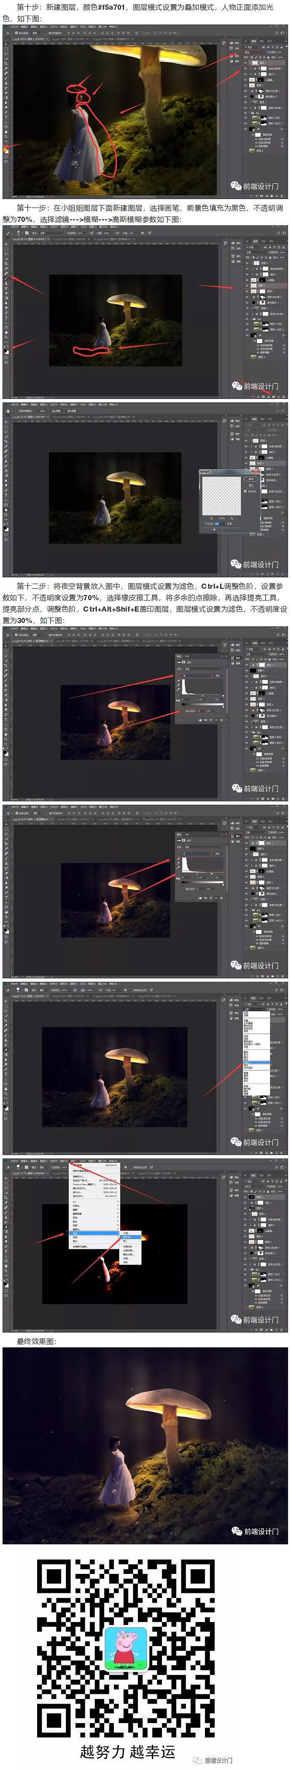Click the Levels histogram in first Levels screenshot
The height and width of the screenshot is (1770, 291).
(203, 687)
